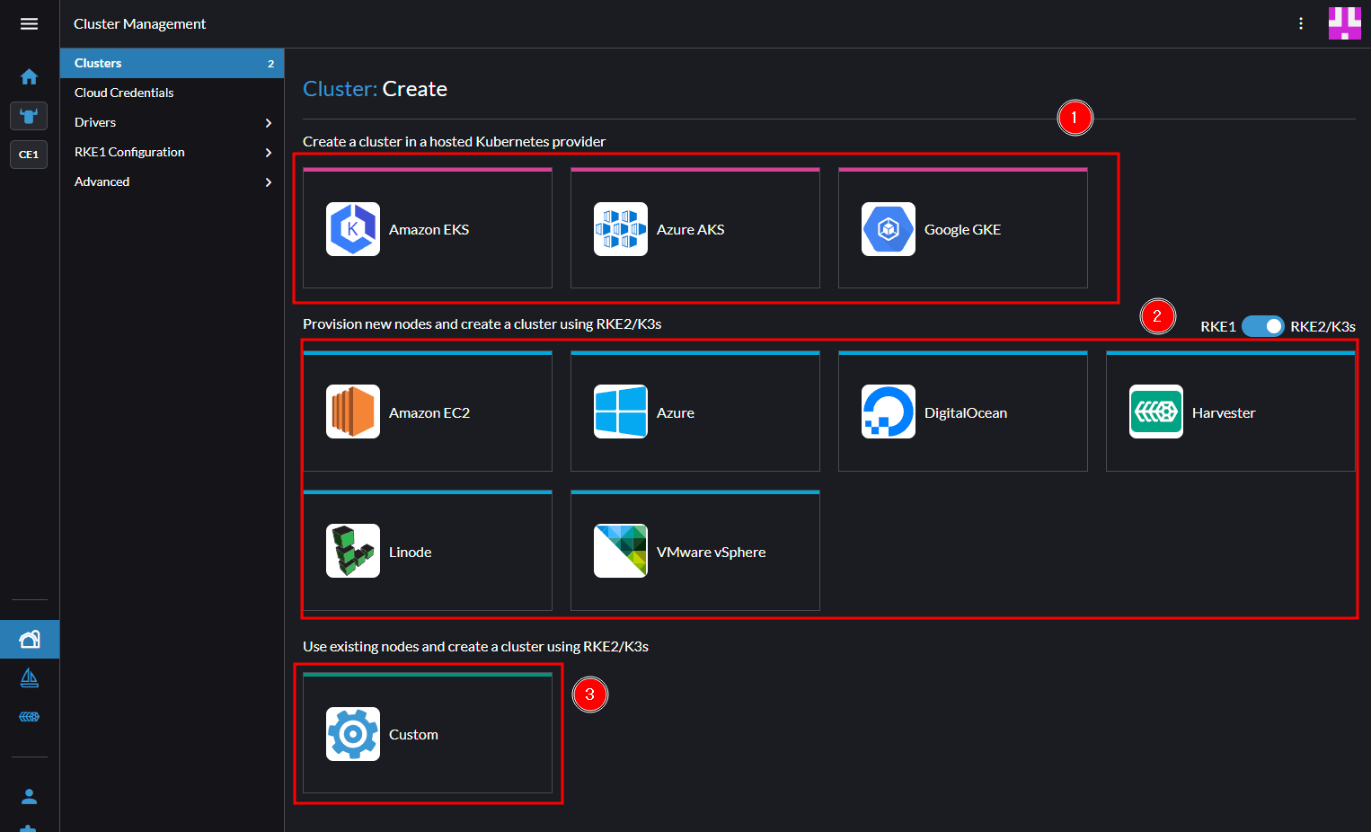Open the Clusters section
This screenshot has width=1371, height=832.
click(99, 63)
